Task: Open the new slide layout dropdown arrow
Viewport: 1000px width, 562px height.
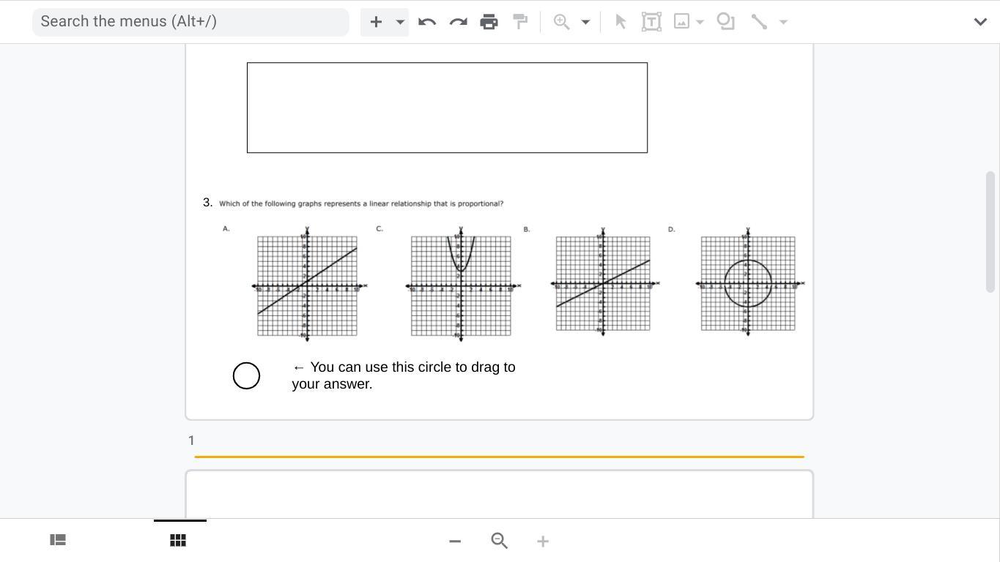Action: point(400,22)
